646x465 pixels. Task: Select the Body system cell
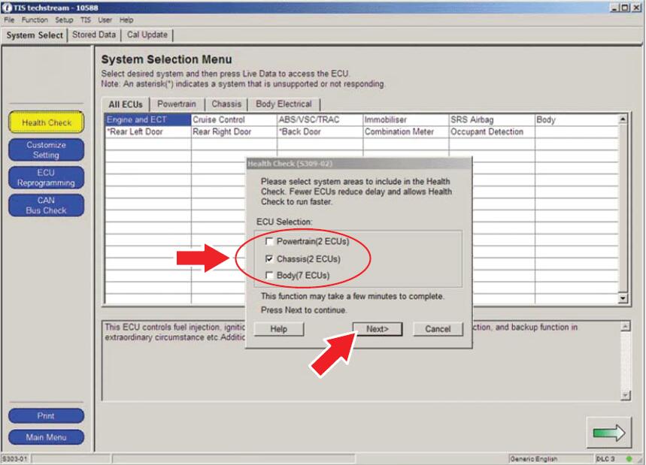point(576,119)
